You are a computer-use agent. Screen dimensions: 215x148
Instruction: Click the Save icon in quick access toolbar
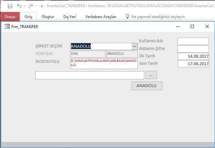tap(10, 6)
